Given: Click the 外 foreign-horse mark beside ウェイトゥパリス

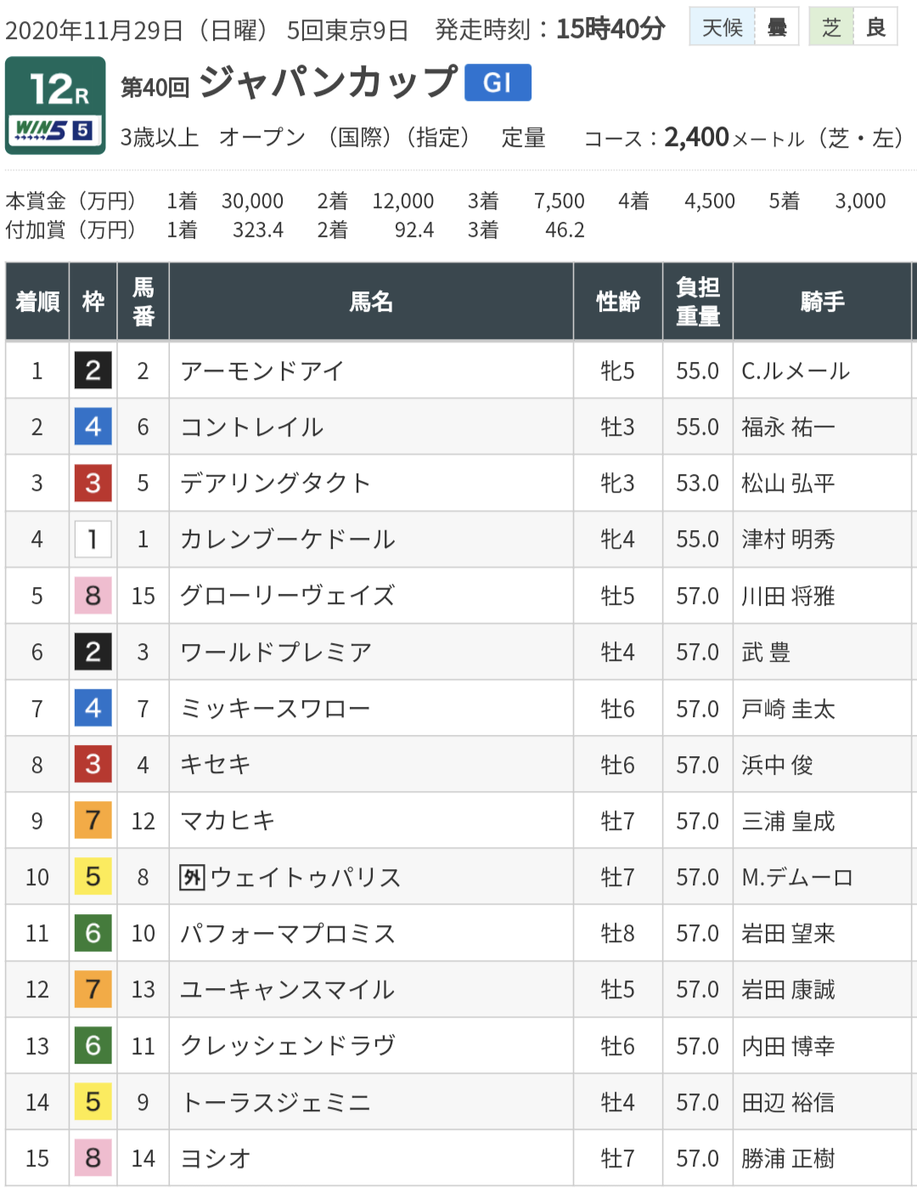Looking at the screenshot, I should 193,877.
